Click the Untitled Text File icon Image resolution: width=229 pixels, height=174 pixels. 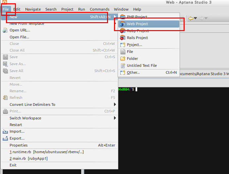tap(123, 65)
